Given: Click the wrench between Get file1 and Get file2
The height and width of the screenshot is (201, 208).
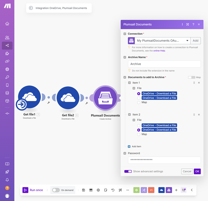Looking at the screenshot, I should 48,103.
